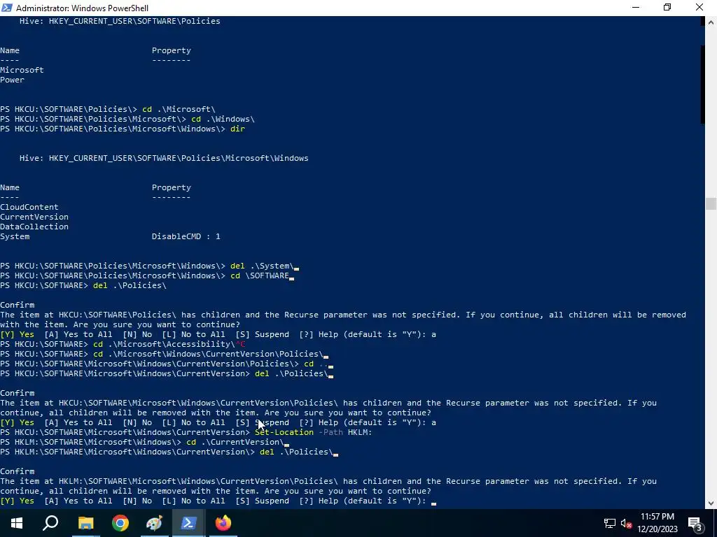Click 'Power' entry under Name

point(13,80)
